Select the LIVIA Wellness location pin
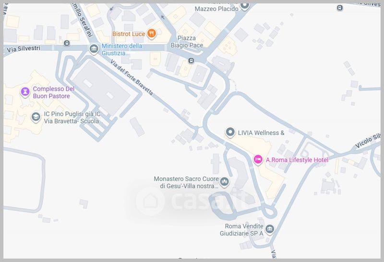The height and width of the screenshot is (262, 384). [x=230, y=132]
